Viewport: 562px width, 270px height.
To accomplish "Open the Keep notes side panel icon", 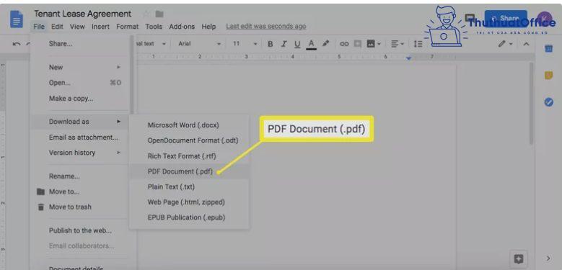I will point(548,76).
